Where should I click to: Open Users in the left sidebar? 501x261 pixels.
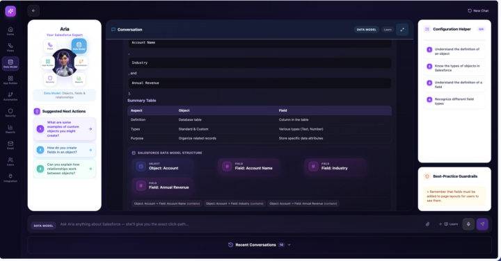pyautogui.click(x=10, y=161)
